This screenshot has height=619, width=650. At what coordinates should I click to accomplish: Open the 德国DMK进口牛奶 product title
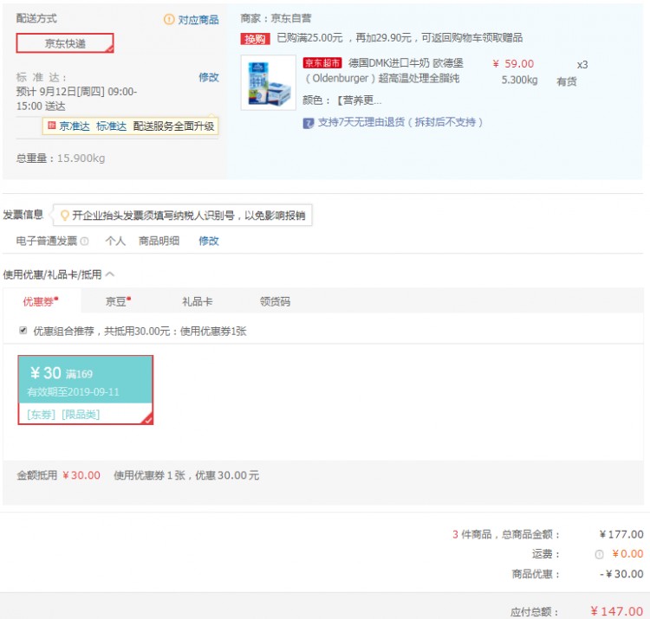[385, 70]
